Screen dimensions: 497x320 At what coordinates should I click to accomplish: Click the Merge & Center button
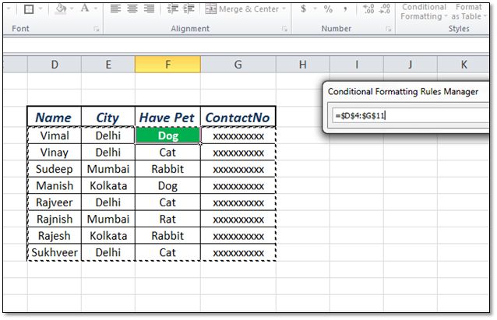[x=241, y=9]
